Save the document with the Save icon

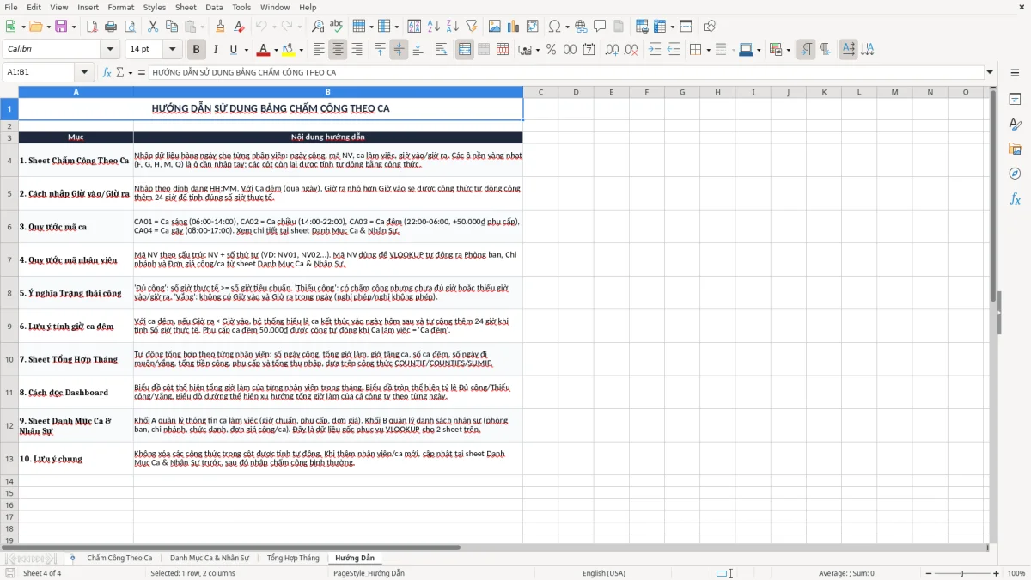[x=61, y=27]
